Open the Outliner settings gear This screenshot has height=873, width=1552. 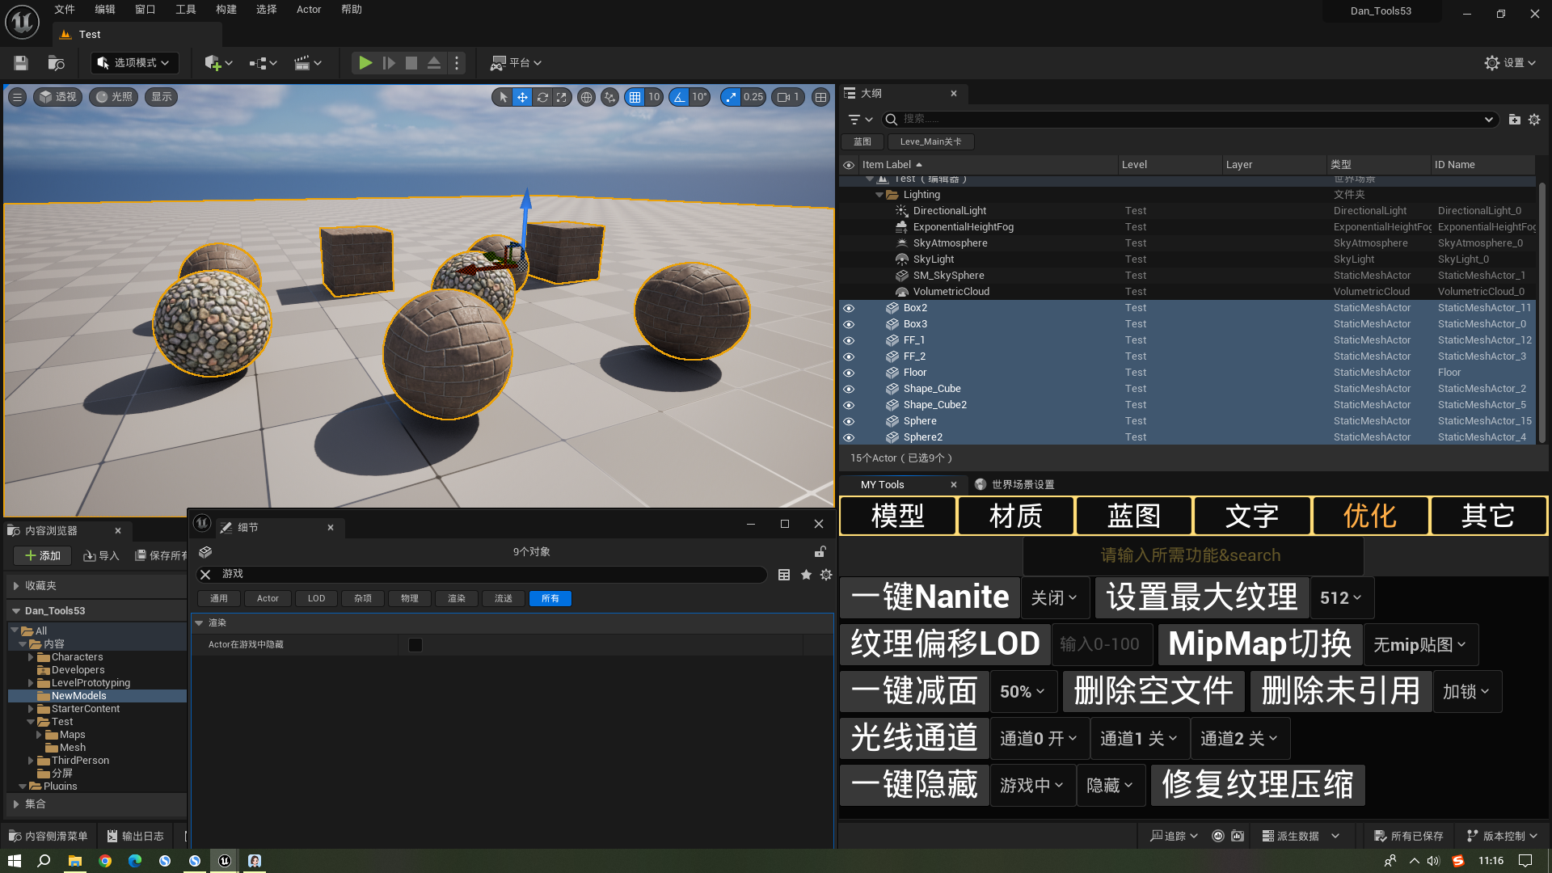pyautogui.click(x=1534, y=120)
